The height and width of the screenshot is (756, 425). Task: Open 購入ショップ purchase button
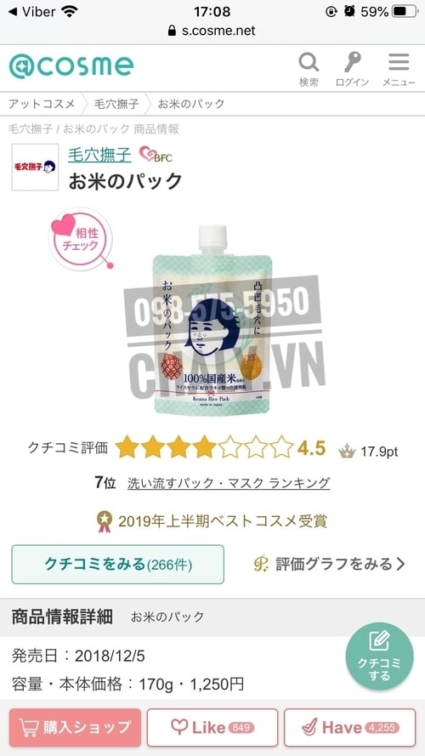(x=75, y=728)
